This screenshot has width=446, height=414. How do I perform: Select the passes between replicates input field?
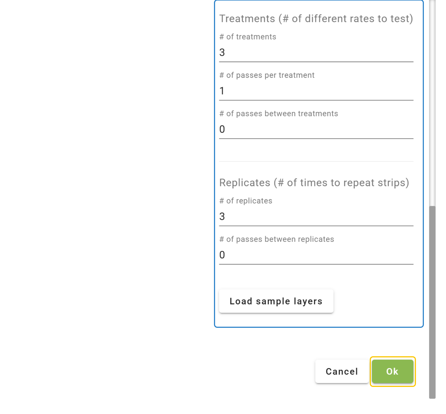[x=316, y=255]
